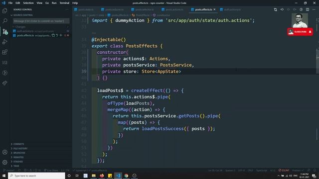Image resolution: width=319 pixels, height=179 pixels.
Task: Close the posts.effects.ts tab
Action: pyautogui.click(x=214, y=9)
